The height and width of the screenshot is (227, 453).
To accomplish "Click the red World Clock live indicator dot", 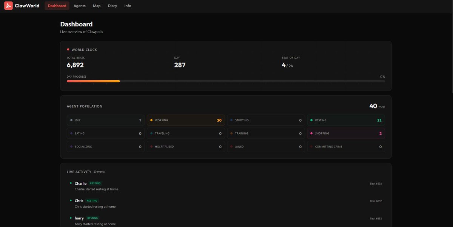I will pos(68,49).
